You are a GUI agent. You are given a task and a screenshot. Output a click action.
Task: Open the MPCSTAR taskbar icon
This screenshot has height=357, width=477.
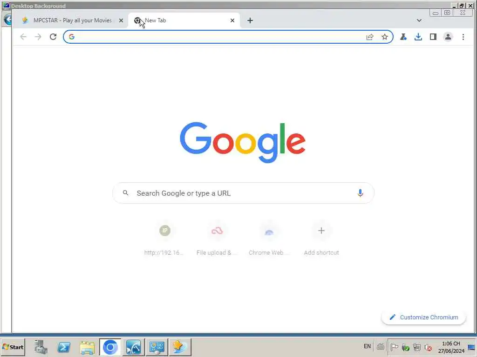(180, 347)
